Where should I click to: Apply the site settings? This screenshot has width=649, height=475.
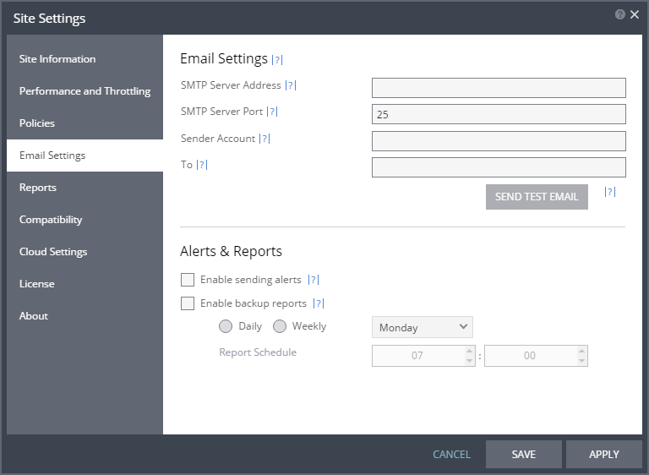(x=604, y=455)
